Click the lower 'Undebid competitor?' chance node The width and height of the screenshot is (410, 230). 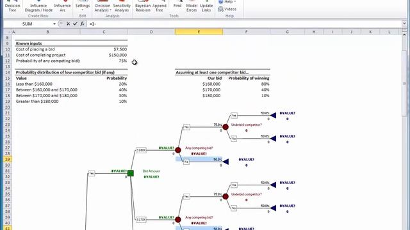point(225,196)
